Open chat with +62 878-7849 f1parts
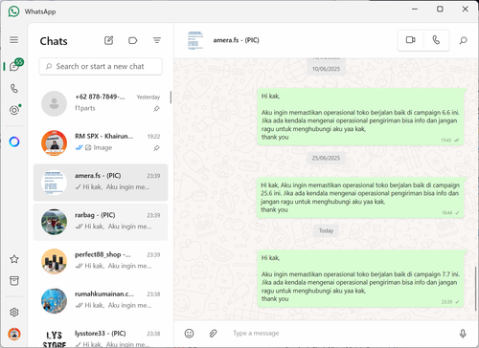This screenshot has width=479, height=348. [x=101, y=103]
